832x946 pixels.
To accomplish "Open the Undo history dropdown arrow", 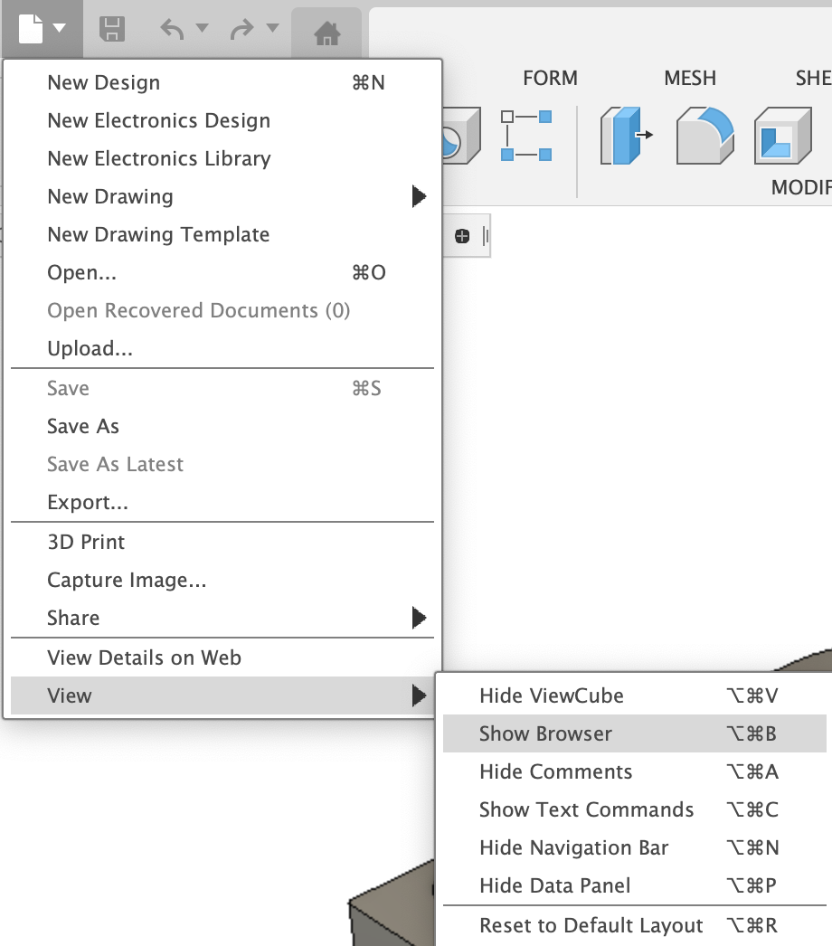I will coord(203,28).
